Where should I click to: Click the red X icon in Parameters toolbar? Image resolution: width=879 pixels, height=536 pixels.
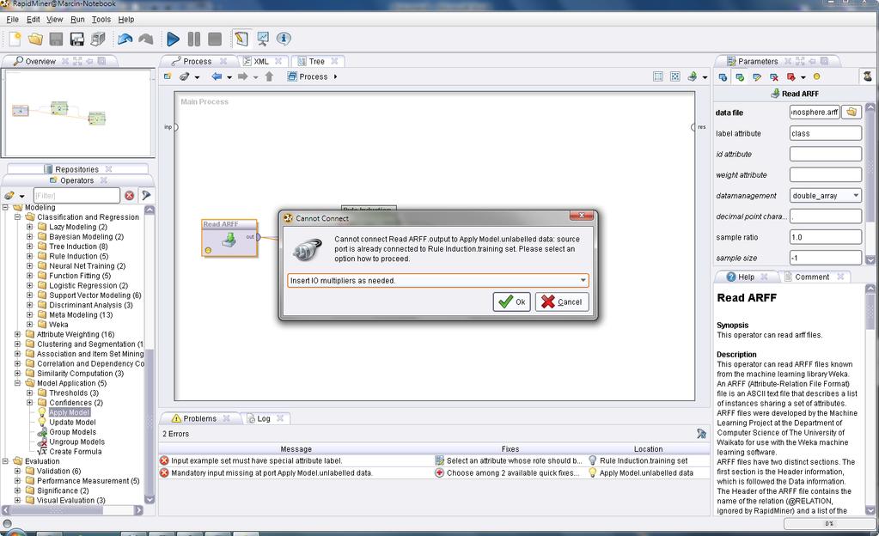(773, 76)
